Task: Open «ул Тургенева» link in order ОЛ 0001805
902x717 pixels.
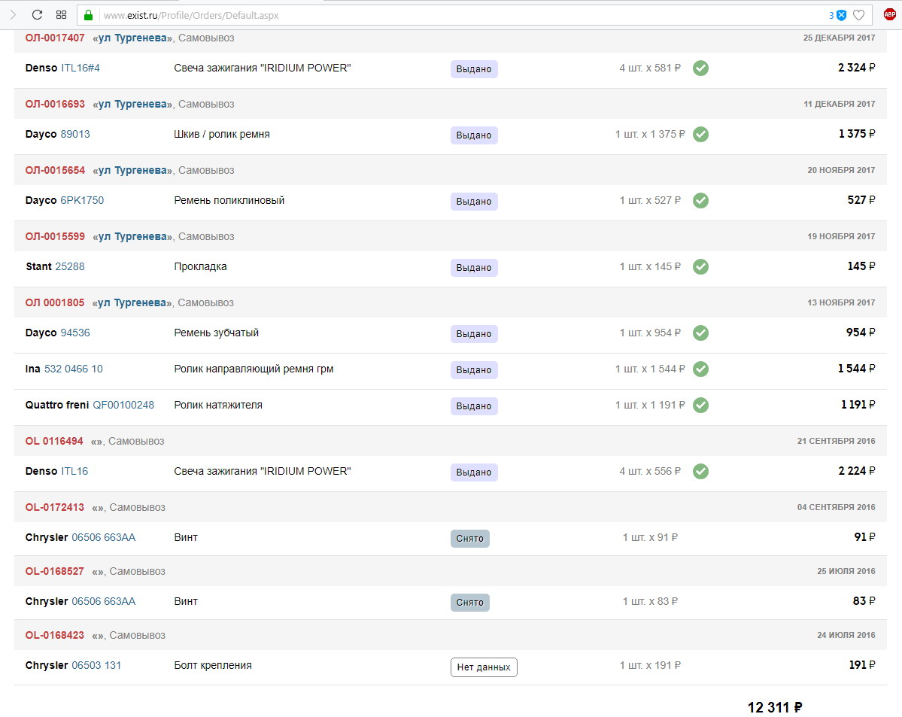Action: (x=132, y=302)
